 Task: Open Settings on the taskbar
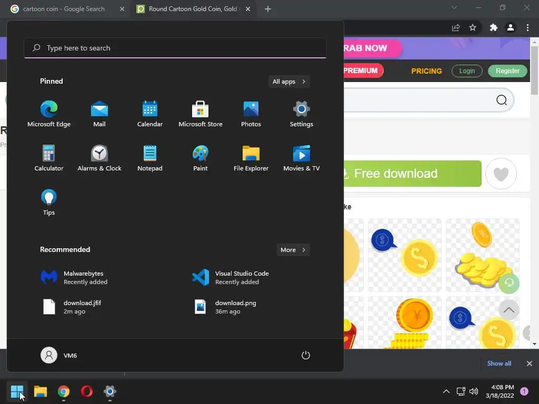110,391
